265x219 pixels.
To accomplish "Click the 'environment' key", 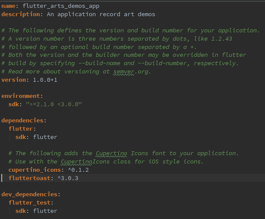I will (21, 96).
